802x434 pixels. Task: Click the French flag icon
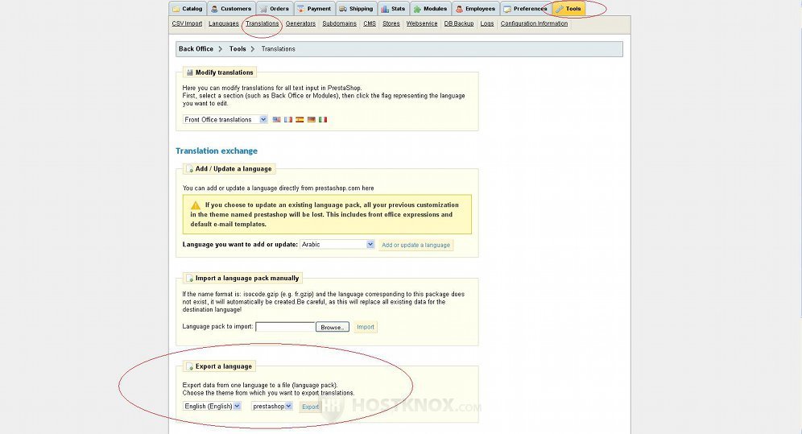tap(288, 120)
